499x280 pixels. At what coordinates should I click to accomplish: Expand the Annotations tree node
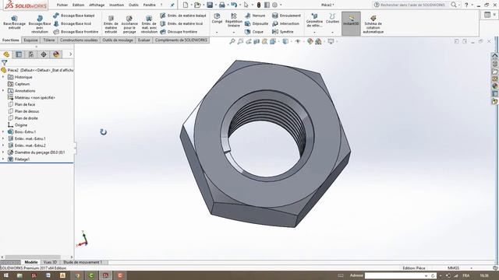3,91
